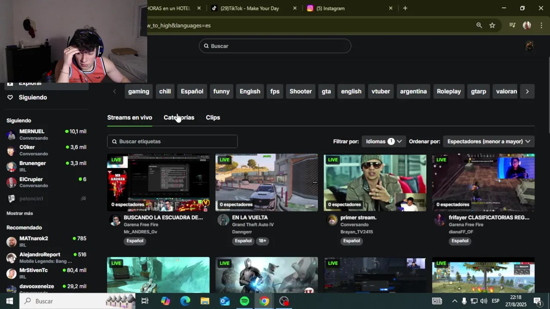
Task: Click the browser address bar URL
Action: pyautogui.click(x=179, y=25)
